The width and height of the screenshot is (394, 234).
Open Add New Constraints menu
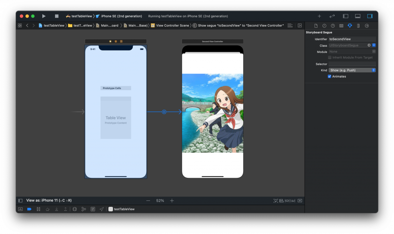point(287,201)
